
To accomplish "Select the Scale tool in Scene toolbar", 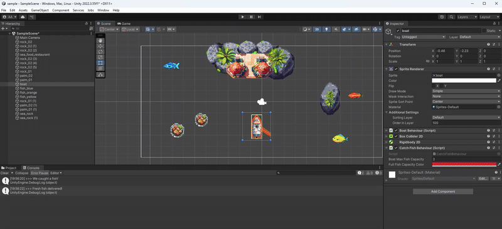I will (x=100, y=57).
